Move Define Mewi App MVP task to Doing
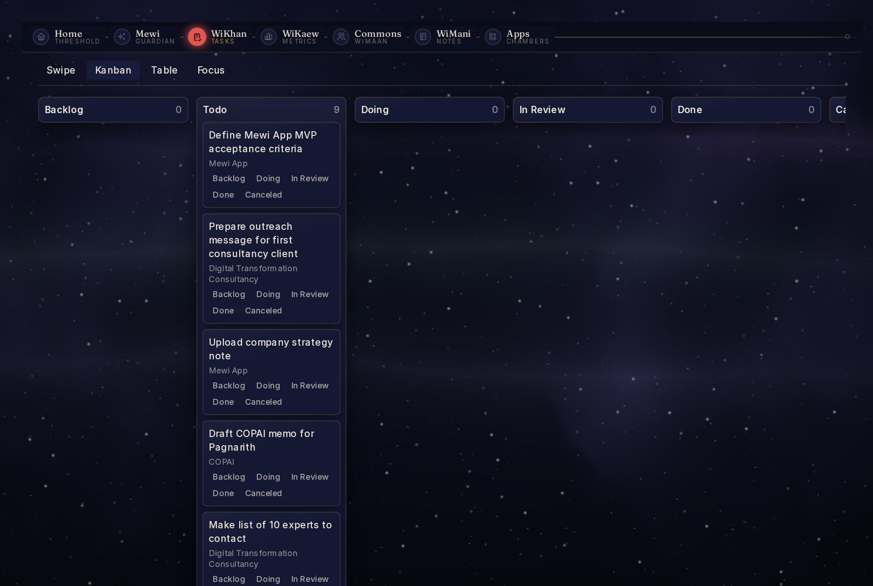The height and width of the screenshot is (586, 873). pos(268,179)
